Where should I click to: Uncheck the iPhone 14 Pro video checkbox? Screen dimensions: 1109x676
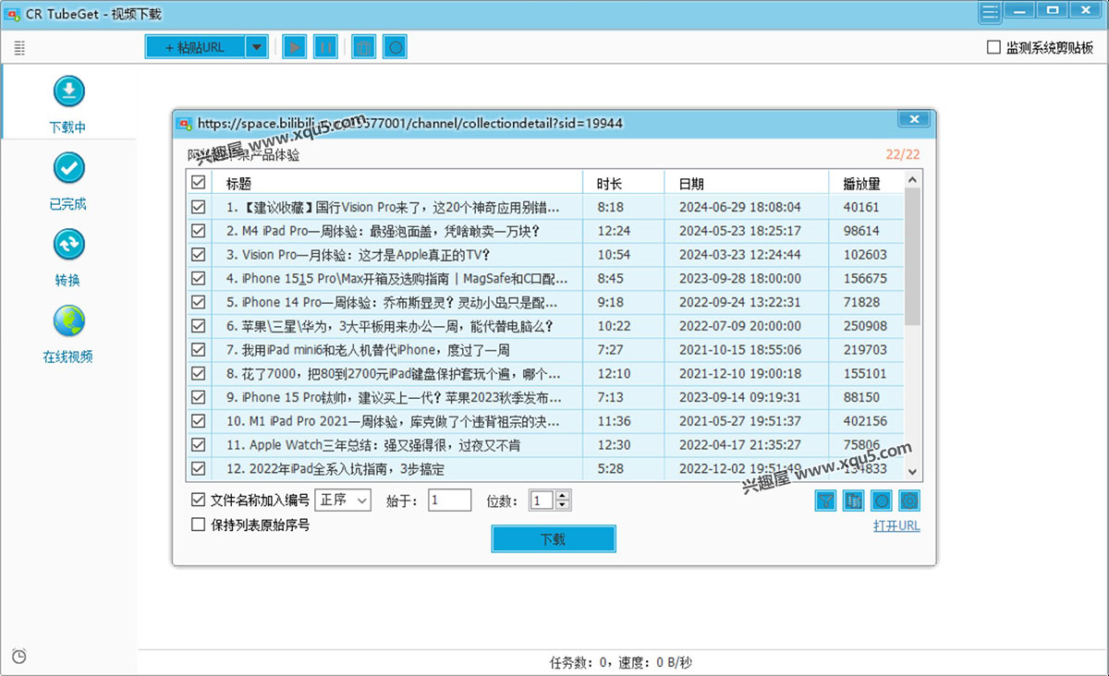point(199,302)
